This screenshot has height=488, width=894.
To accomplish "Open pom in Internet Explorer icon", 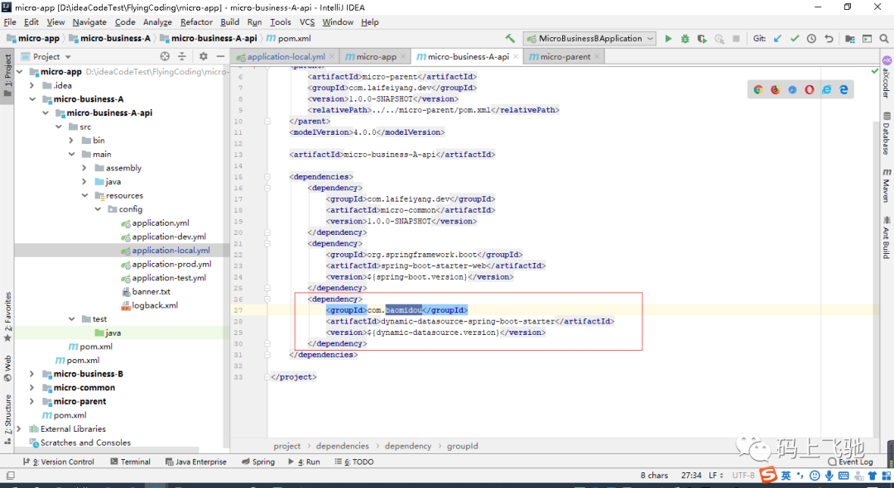I will 827,89.
